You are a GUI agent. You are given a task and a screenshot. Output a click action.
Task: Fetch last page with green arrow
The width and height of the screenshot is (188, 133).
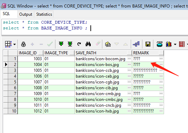point(70,44)
